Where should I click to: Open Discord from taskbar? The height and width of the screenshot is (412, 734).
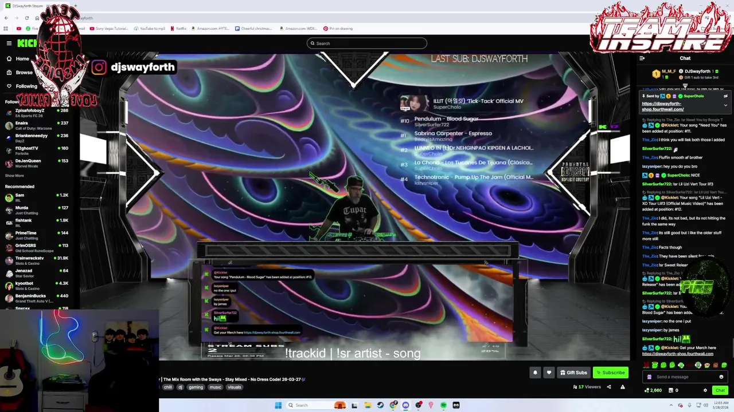pos(405,405)
